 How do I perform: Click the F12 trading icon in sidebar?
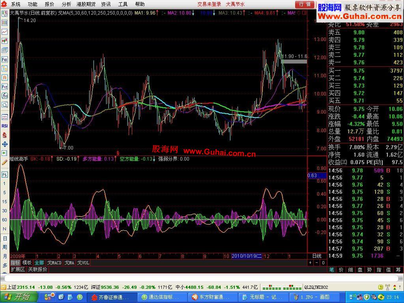[x=4, y=86]
